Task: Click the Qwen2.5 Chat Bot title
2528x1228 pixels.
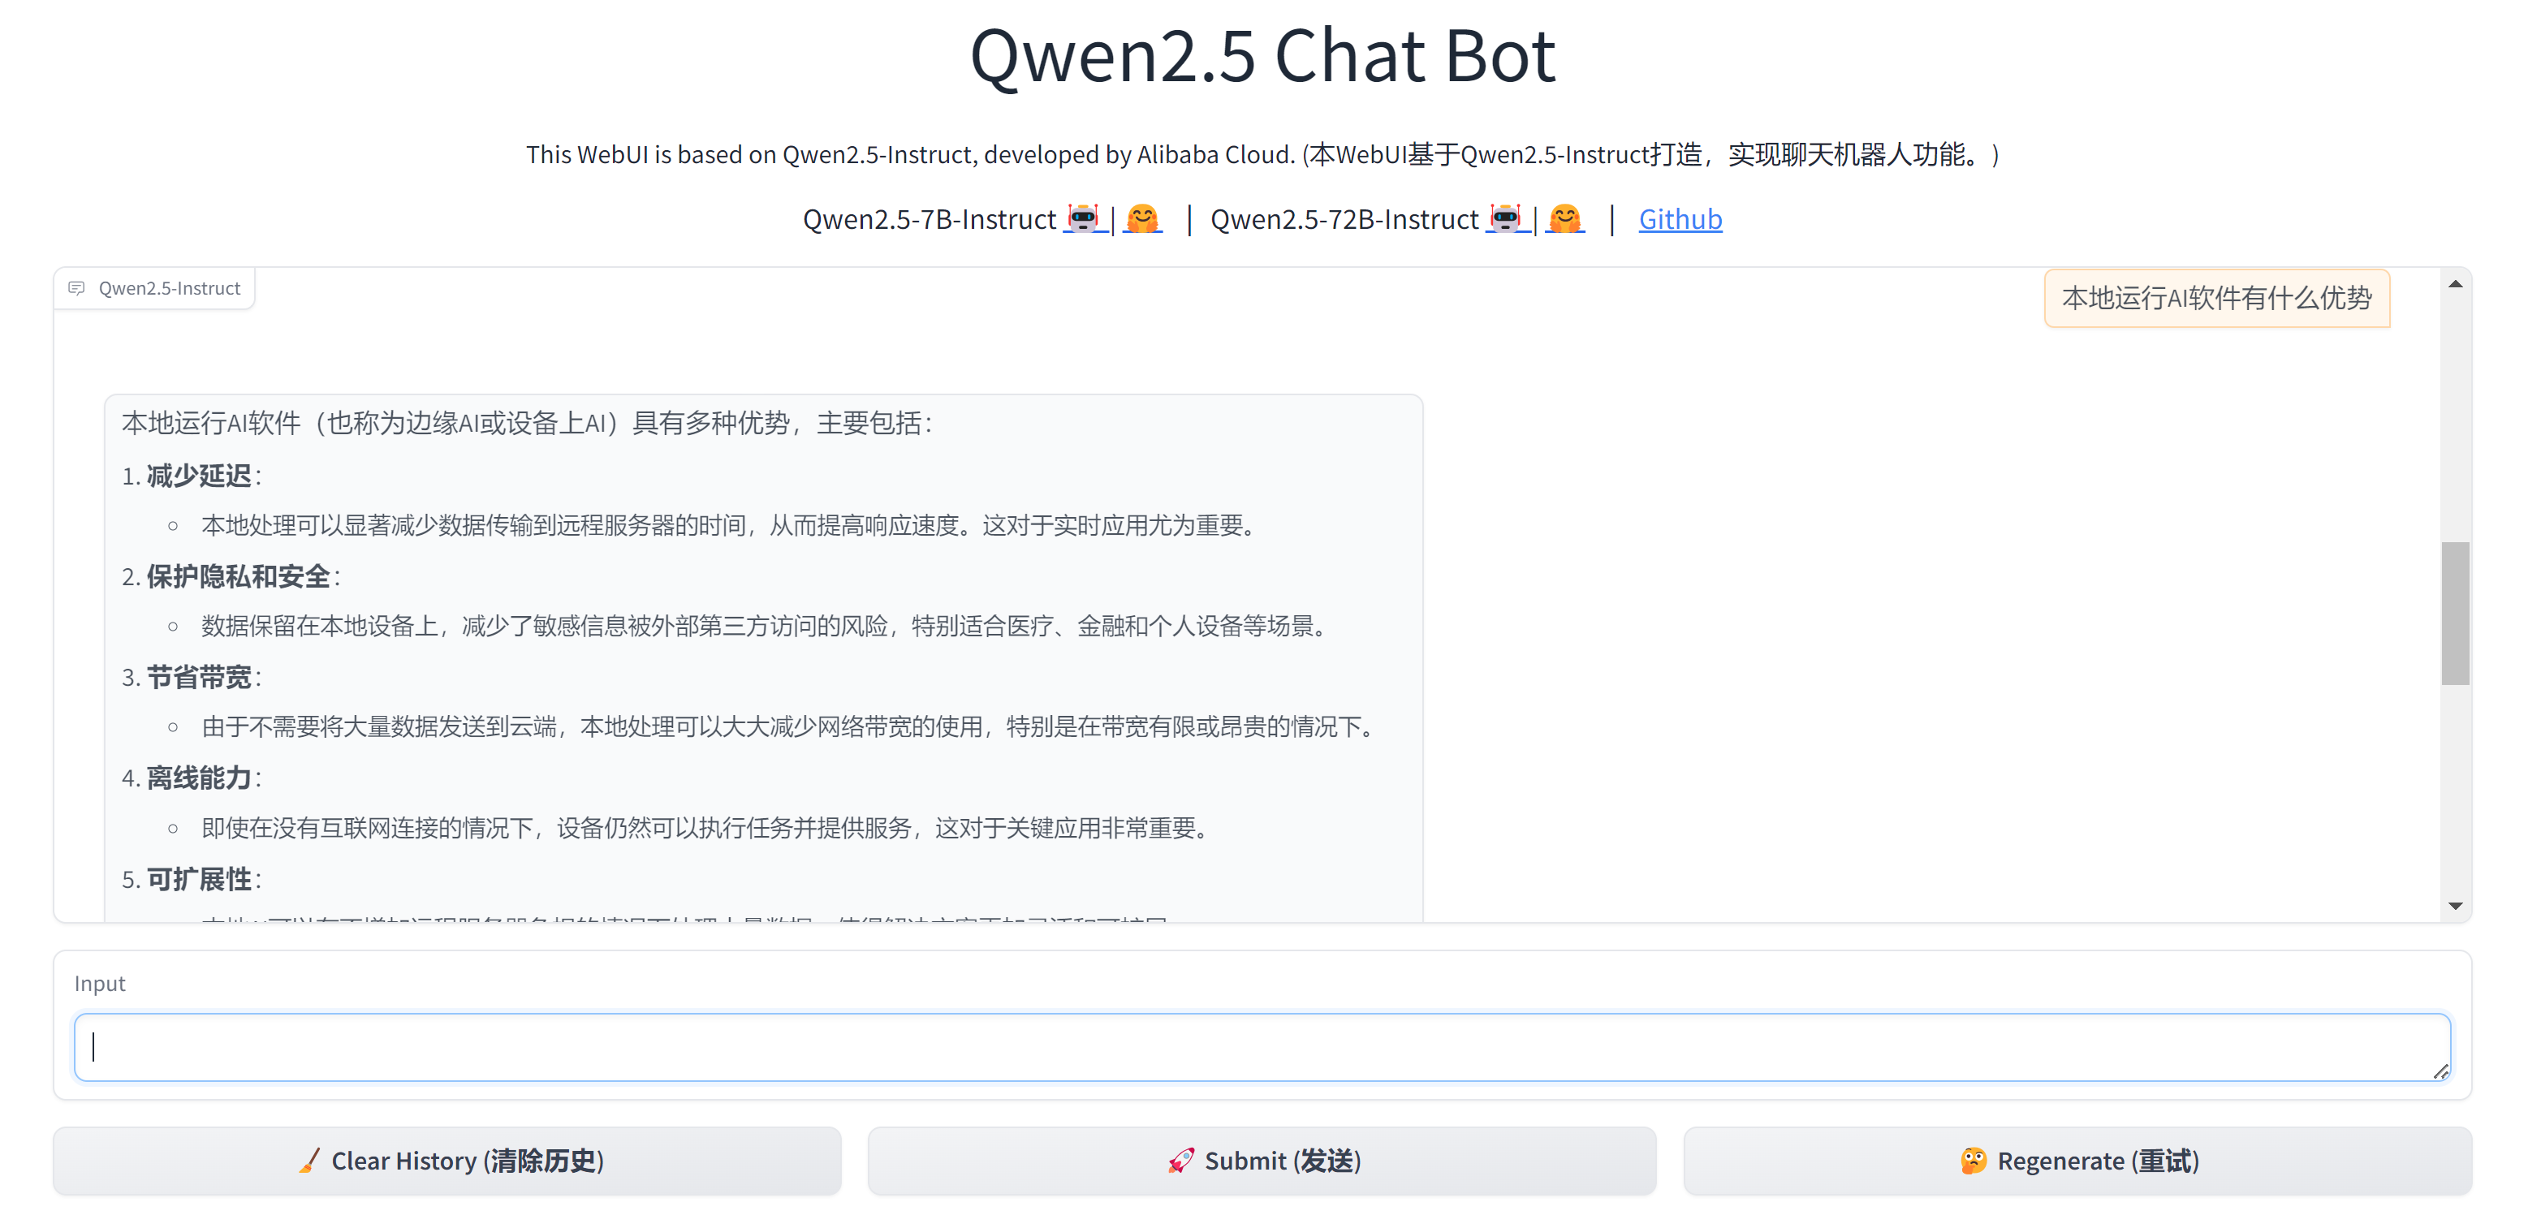Action: coord(1263,55)
